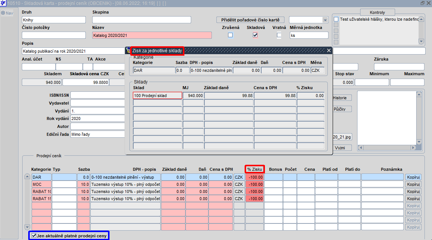This screenshot has height=240, width=432.
Task: Click the Kontroly tab button
Action: click(x=377, y=12)
